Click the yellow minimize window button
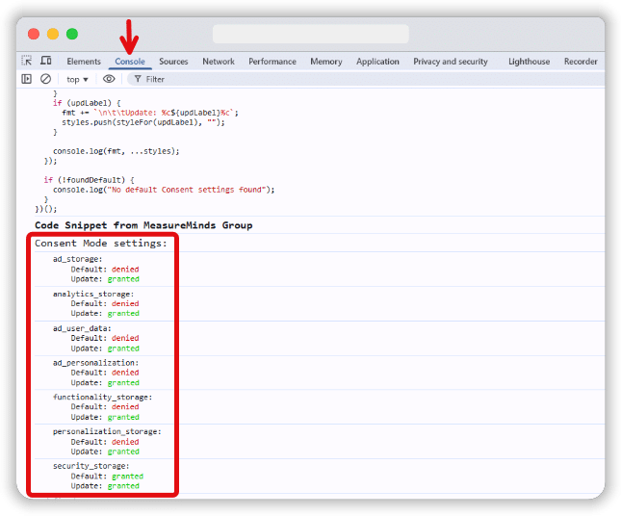The height and width of the screenshot is (516, 621). [53, 34]
